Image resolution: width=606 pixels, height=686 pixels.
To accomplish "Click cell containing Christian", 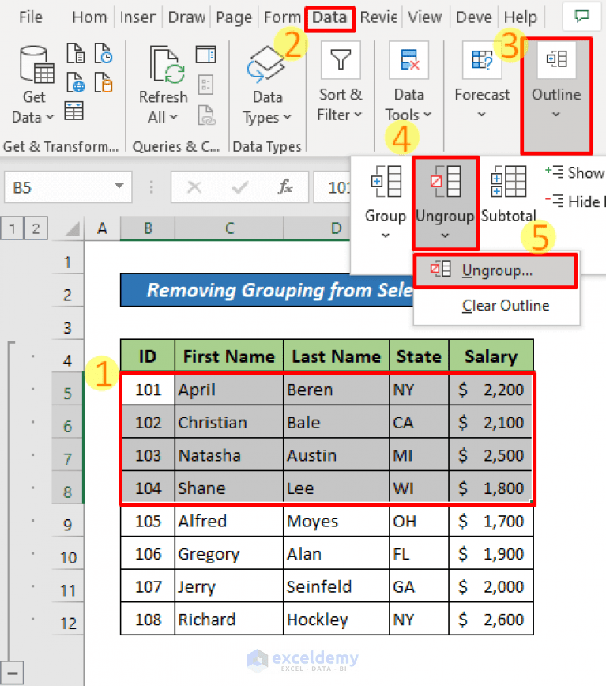I will coord(229,422).
